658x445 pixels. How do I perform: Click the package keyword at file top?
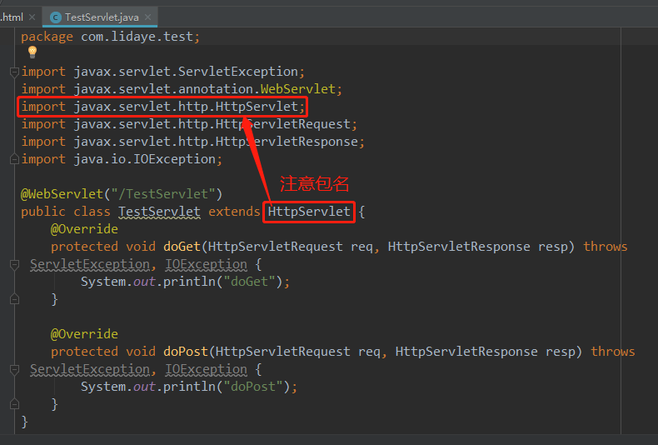[x=47, y=37]
